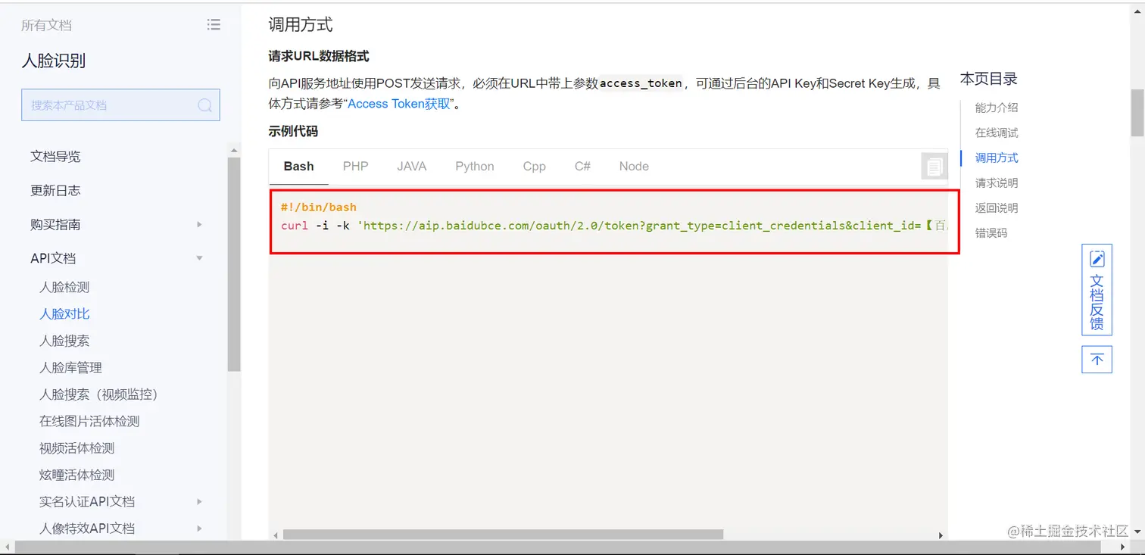Click the #!/bin/bash code line
The width and height of the screenshot is (1145, 555).
(318, 207)
